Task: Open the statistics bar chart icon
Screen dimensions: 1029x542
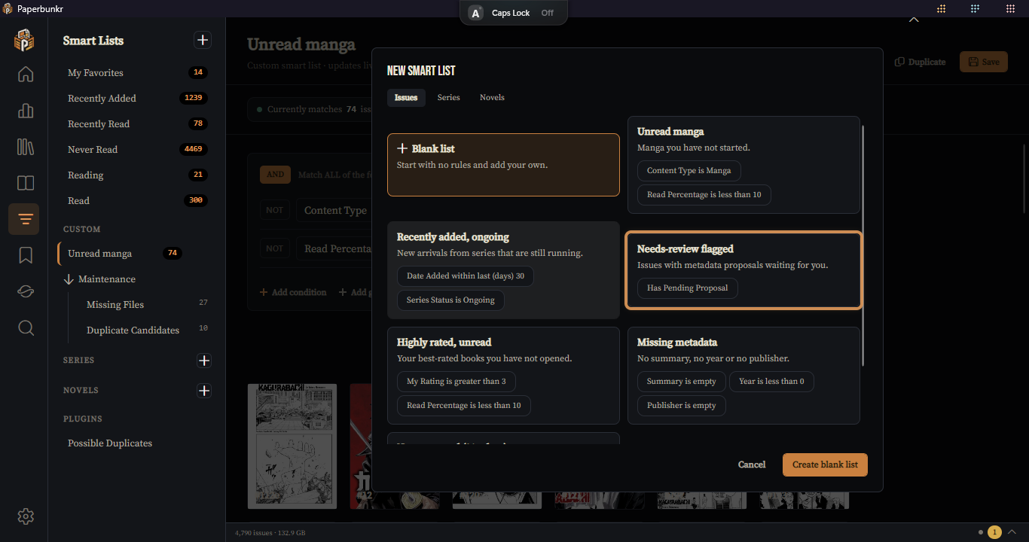Action: click(x=26, y=111)
